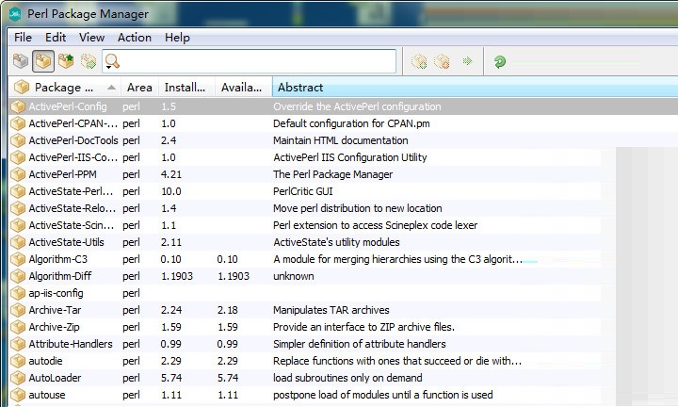Image resolution: width=678 pixels, height=407 pixels.
Task: Select autodie package icon
Action: [x=18, y=361]
